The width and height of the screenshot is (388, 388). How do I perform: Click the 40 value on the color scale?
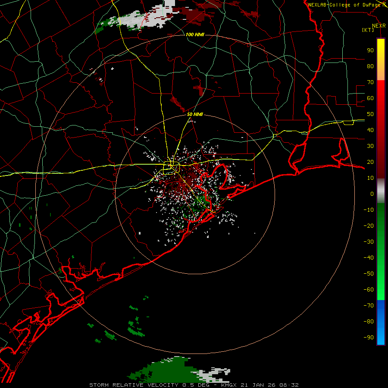pyautogui.click(x=370, y=130)
